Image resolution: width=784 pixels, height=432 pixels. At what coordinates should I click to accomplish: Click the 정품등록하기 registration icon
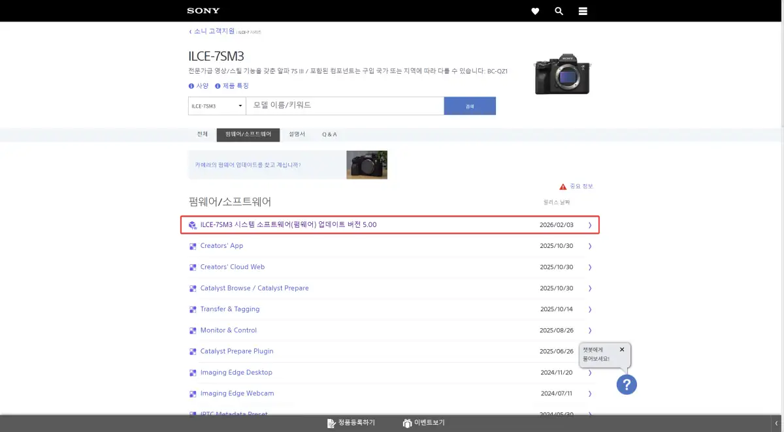coord(331,423)
